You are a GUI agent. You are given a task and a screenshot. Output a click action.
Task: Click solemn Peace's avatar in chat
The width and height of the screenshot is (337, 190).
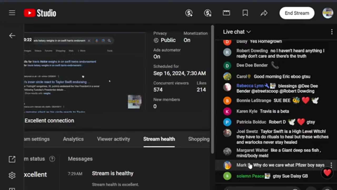pyautogui.click(x=227, y=176)
